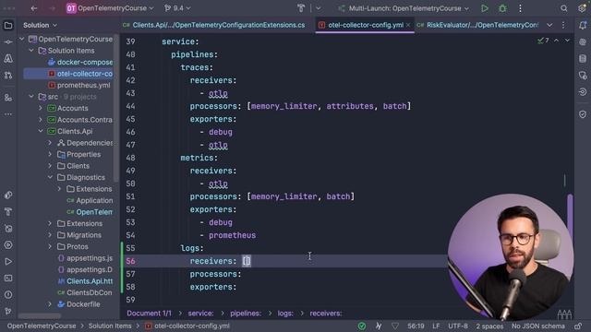Open the Git tool window icon
Screen dimensions: 591x332
point(8,311)
